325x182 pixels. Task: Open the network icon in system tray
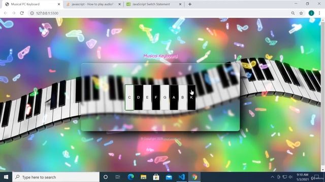click(x=285, y=177)
